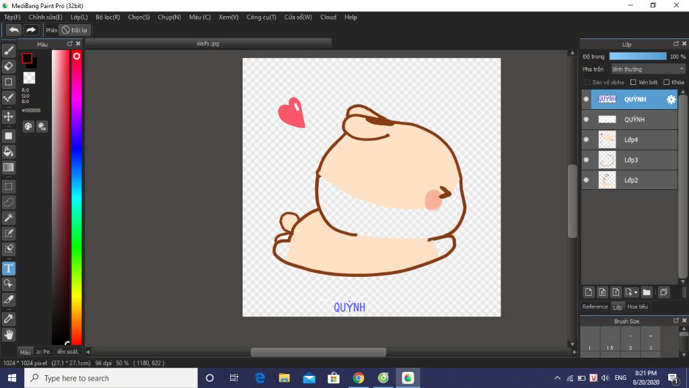
Task: Select the Gradient tool
Action: pyautogui.click(x=8, y=167)
